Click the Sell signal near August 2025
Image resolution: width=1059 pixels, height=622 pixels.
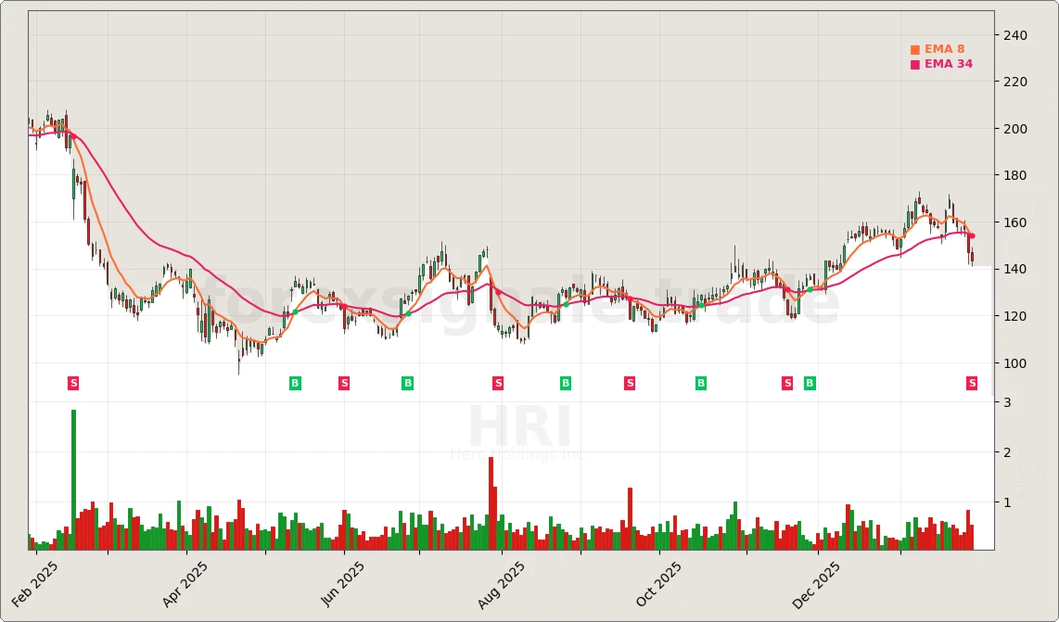pyautogui.click(x=497, y=382)
